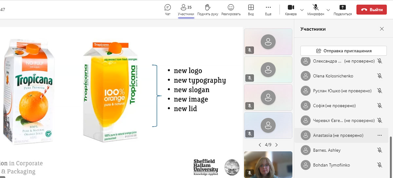Click the muted mic icon beside Руслан Юшко

(x=380, y=91)
